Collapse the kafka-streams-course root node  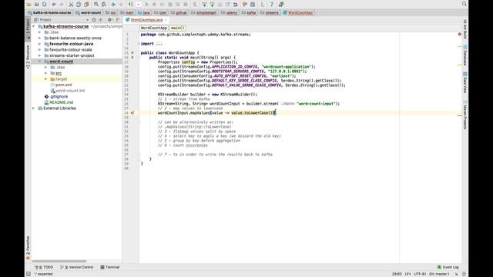coord(34,26)
